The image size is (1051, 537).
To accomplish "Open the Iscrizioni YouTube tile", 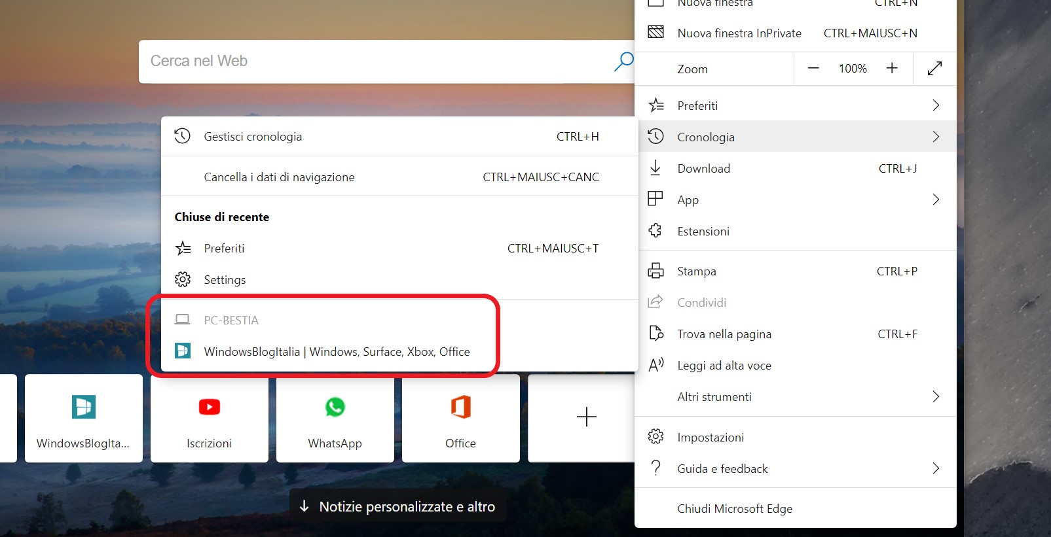I will click(210, 419).
